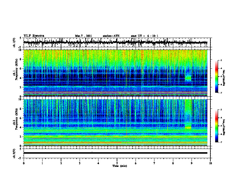Click time axis tick label "4"
Screen dimensions: 237x183
pyautogui.click(x=98, y=163)
